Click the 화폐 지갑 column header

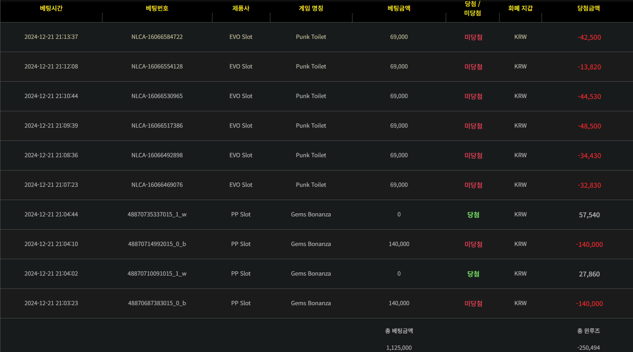[x=520, y=8]
